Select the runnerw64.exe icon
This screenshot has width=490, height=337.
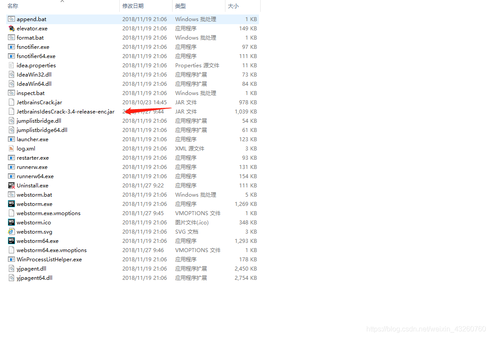pos(11,176)
